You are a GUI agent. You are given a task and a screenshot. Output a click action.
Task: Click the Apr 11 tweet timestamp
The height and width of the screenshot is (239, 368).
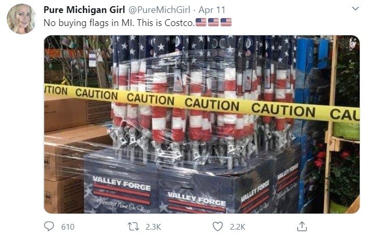click(212, 10)
